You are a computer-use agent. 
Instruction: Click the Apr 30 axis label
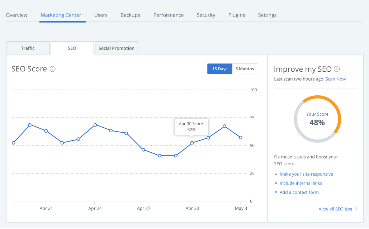(192, 208)
